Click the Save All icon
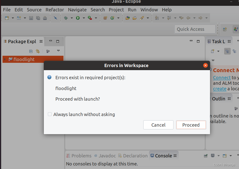Viewport: 239px width, 169px height. point(38,18)
